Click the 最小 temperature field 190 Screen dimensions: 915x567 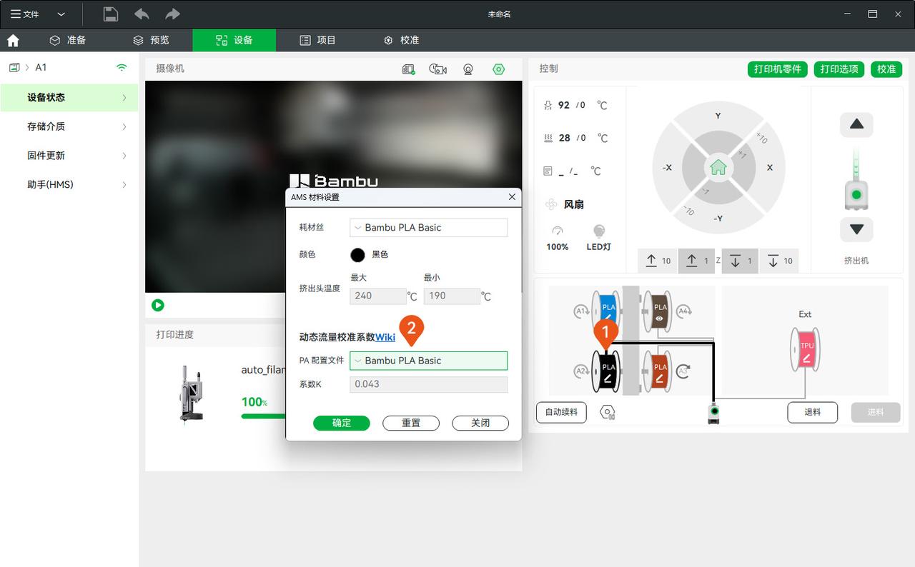pyautogui.click(x=452, y=296)
